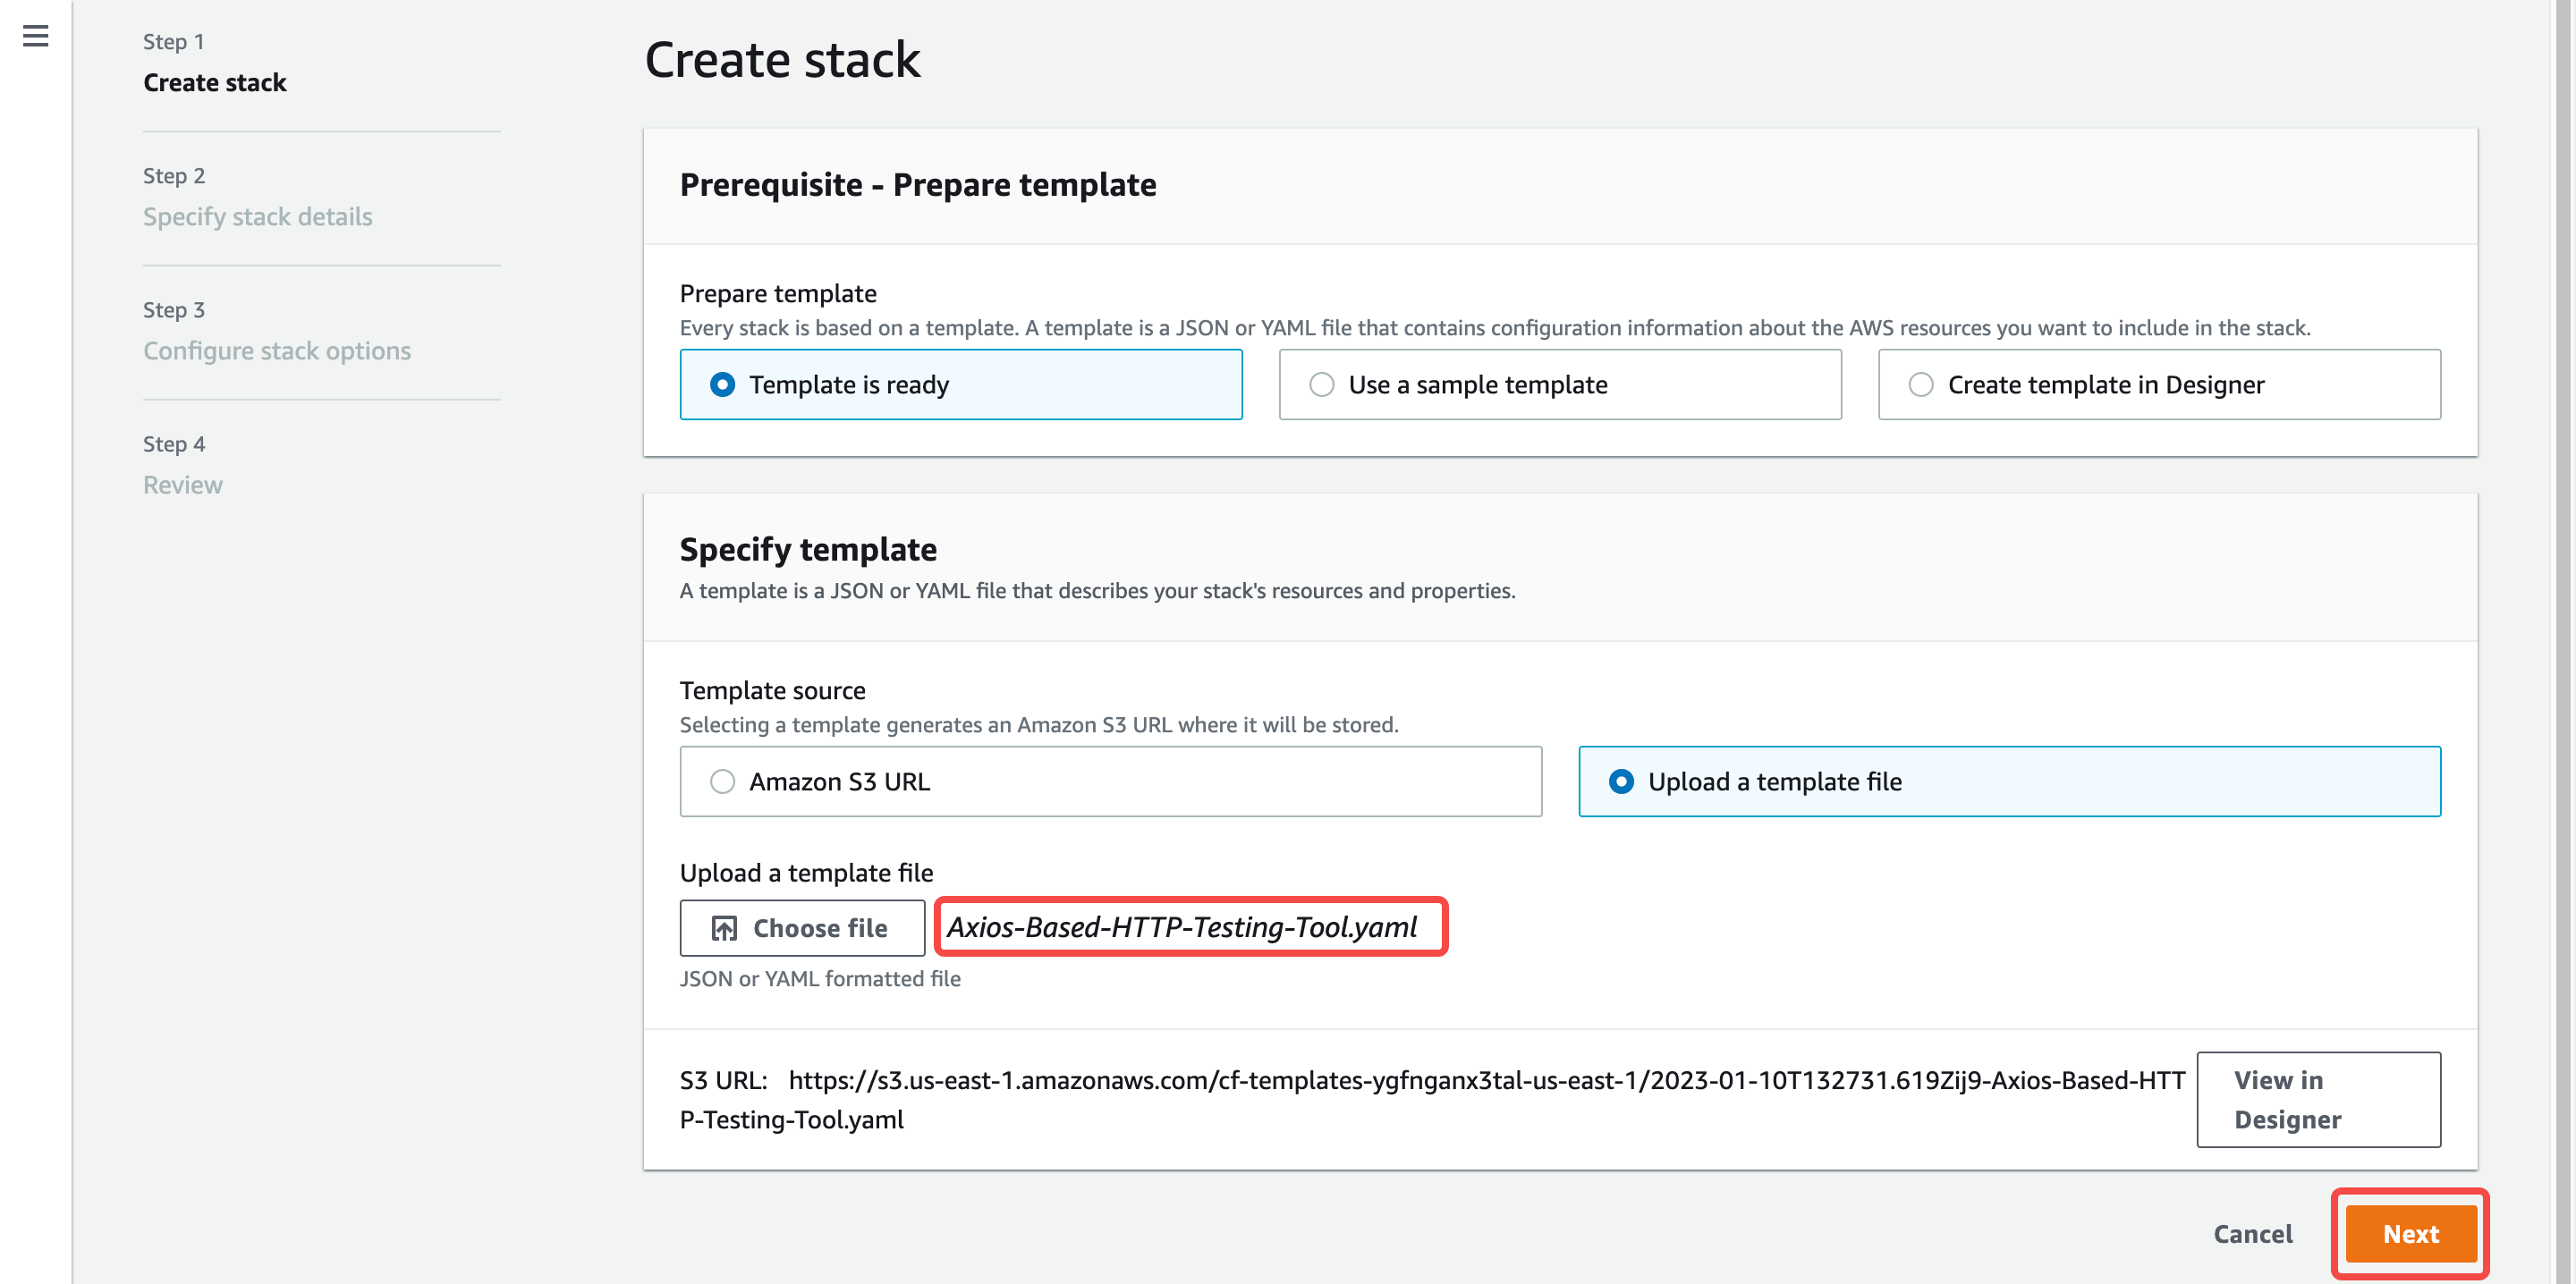The image size is (2576, 1284).
Task: Click the upload icon inside Choose file
Action: (x=724, y=928)
